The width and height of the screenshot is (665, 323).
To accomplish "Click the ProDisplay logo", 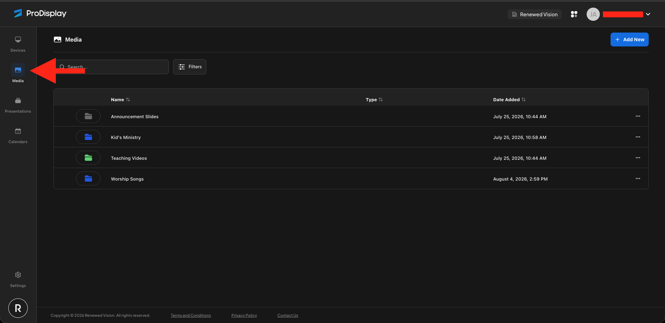I will [x=40, y=14].
